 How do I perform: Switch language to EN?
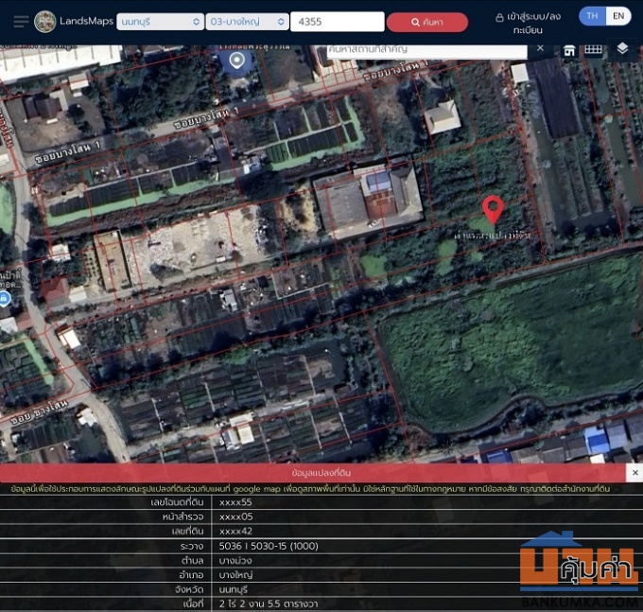tap(617, 16)
